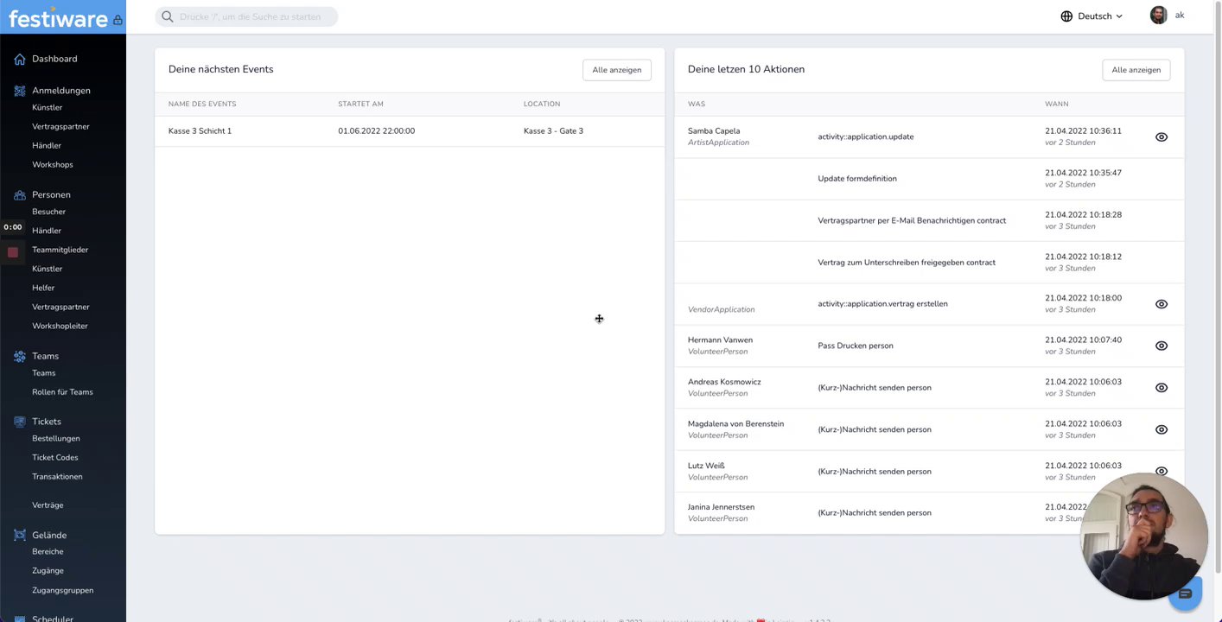Open the Kasse 3 Schicht 1 event row

click(x=200, y=131)
